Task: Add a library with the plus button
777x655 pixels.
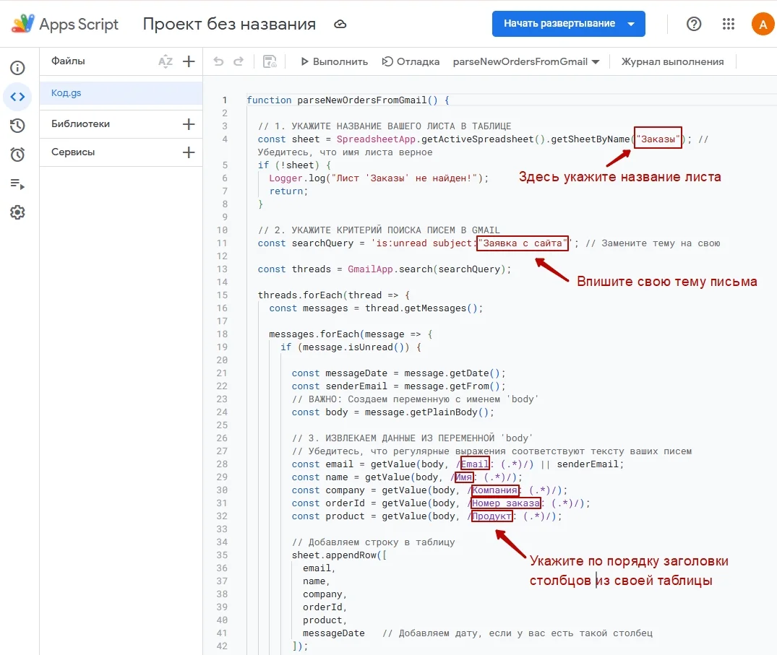Action: tap(189, 123)
